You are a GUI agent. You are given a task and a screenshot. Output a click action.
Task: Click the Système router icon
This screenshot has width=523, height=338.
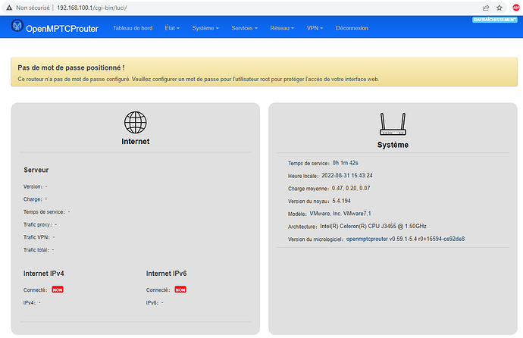tap(393, 124)
